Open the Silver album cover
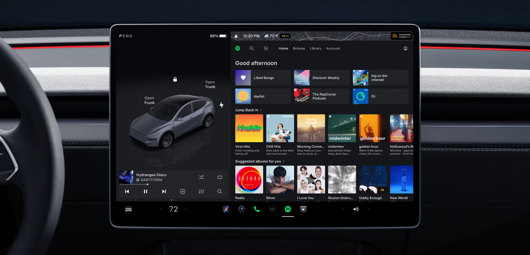The width and height of the screenshot is (530, 255). pos(280,179)
